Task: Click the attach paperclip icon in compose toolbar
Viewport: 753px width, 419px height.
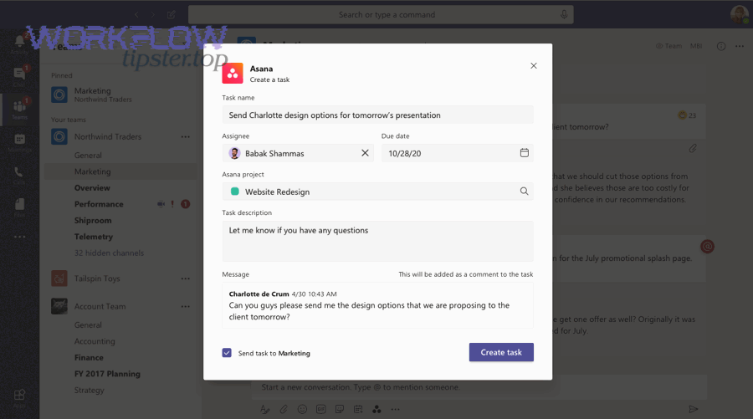Action: (284, 409)
